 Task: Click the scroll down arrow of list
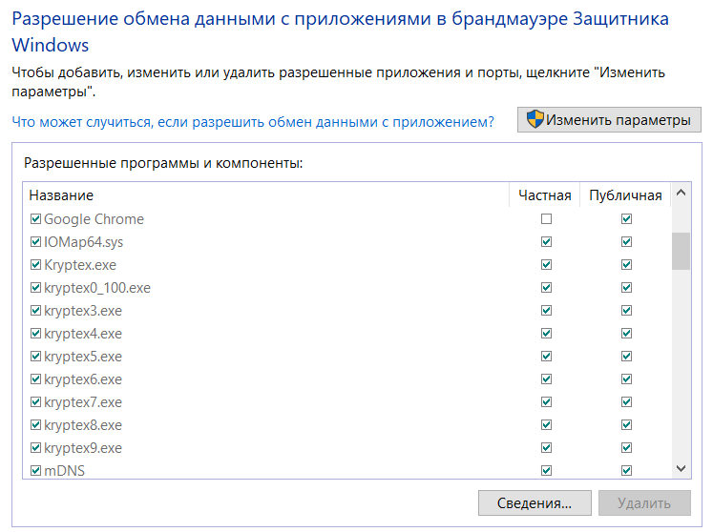pos(681,468)
